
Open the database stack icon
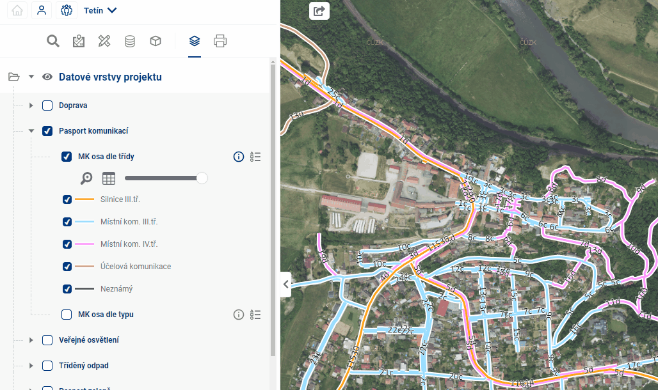click(x=130, y=42)
